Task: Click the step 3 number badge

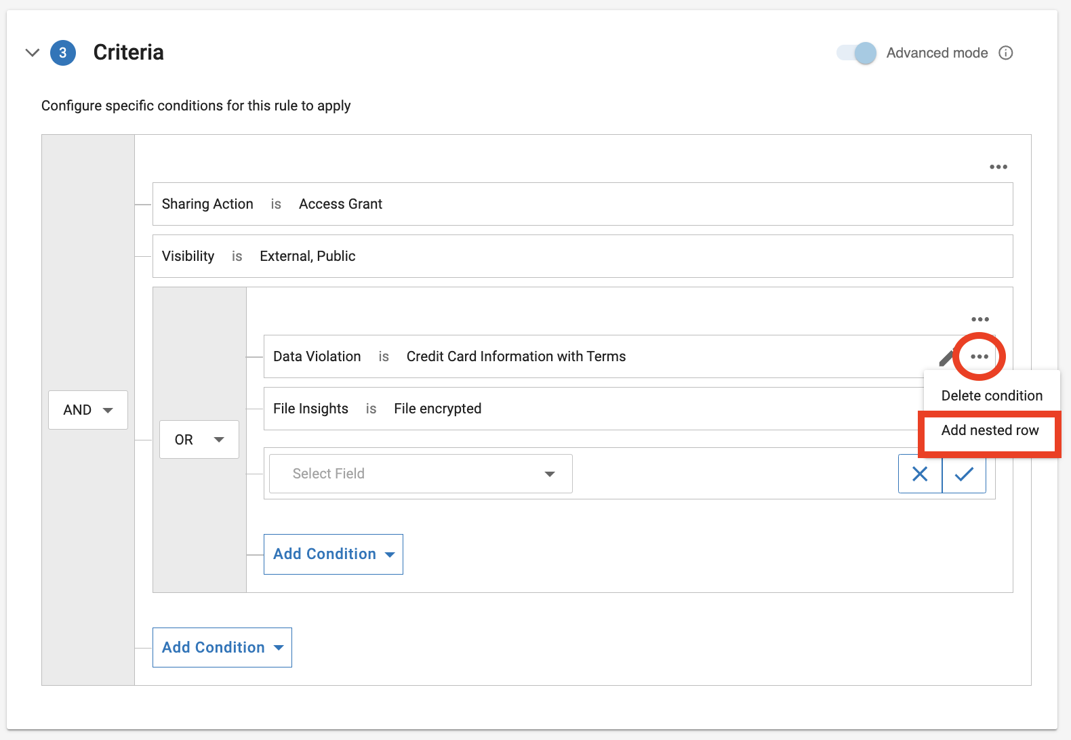Action: (x=63, y=53)
